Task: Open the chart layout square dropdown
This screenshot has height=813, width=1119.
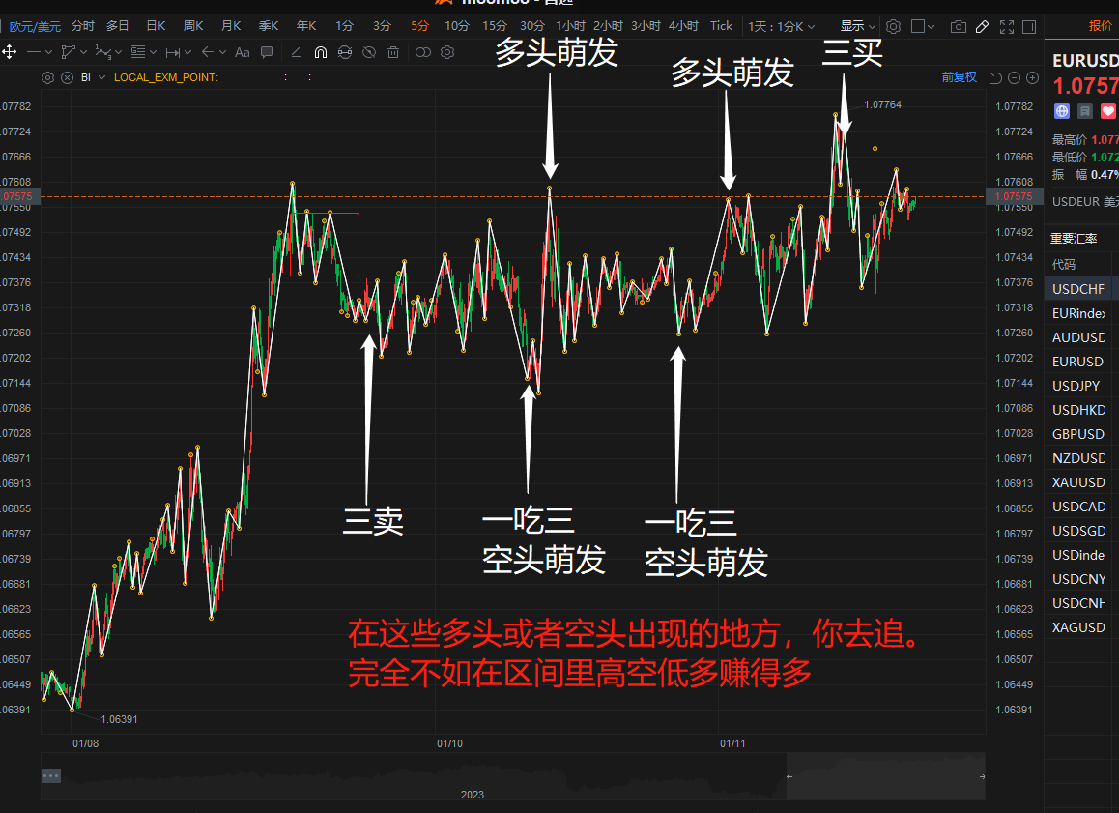Action: click(x=923, y=26)
